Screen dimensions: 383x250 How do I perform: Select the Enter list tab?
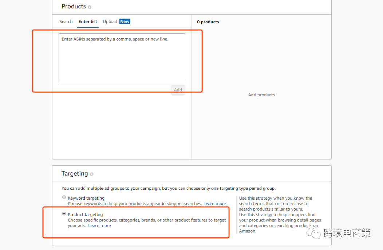pyautogui.click(x=88, y=22)
